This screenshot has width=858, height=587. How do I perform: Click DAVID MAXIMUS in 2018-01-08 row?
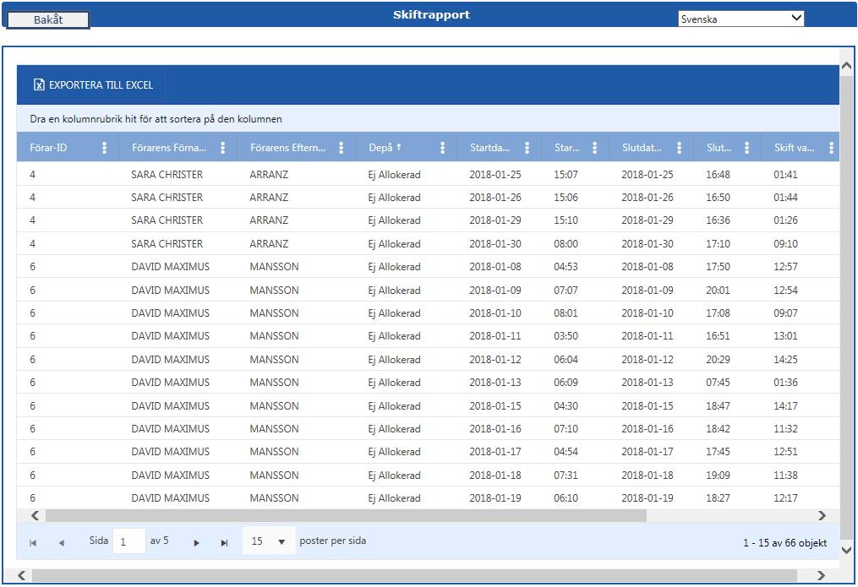170,267
